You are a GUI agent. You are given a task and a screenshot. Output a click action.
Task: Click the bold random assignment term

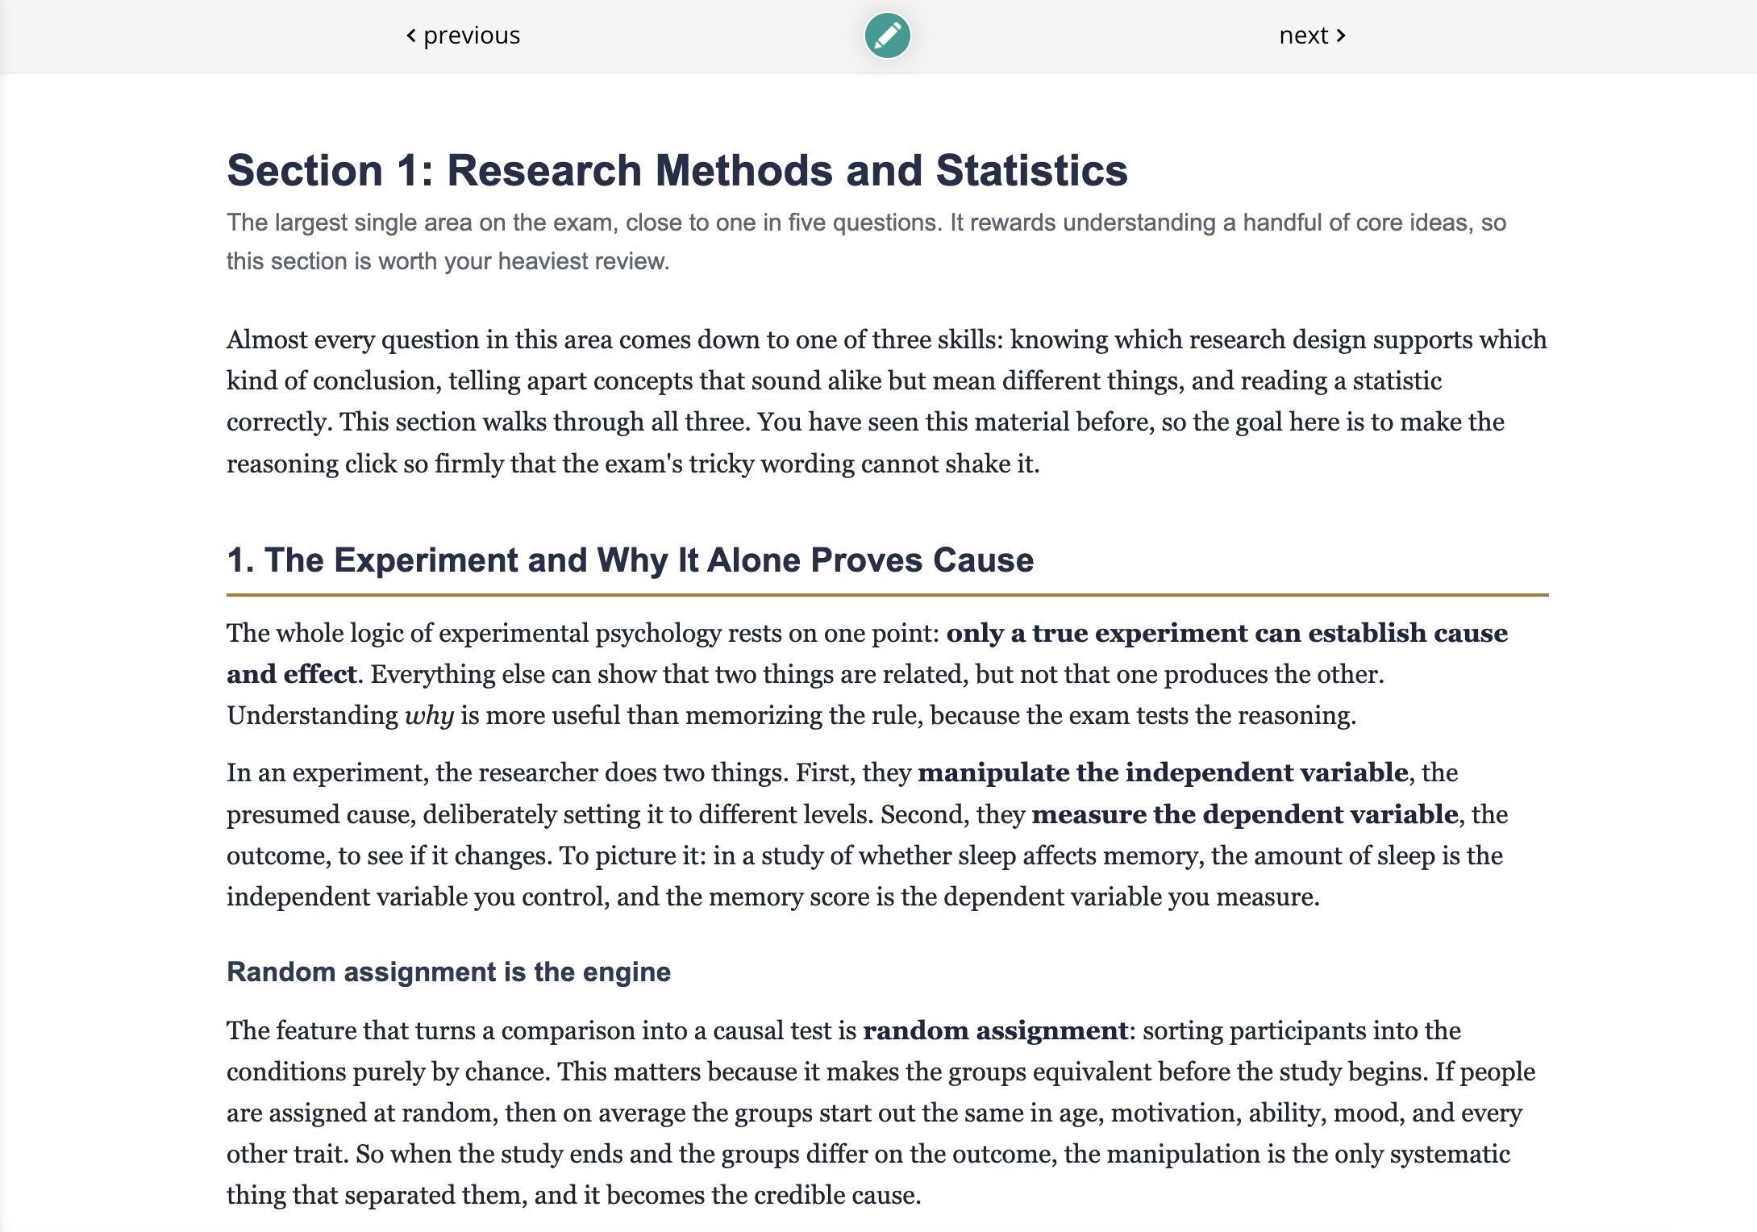click(995, 1030)
